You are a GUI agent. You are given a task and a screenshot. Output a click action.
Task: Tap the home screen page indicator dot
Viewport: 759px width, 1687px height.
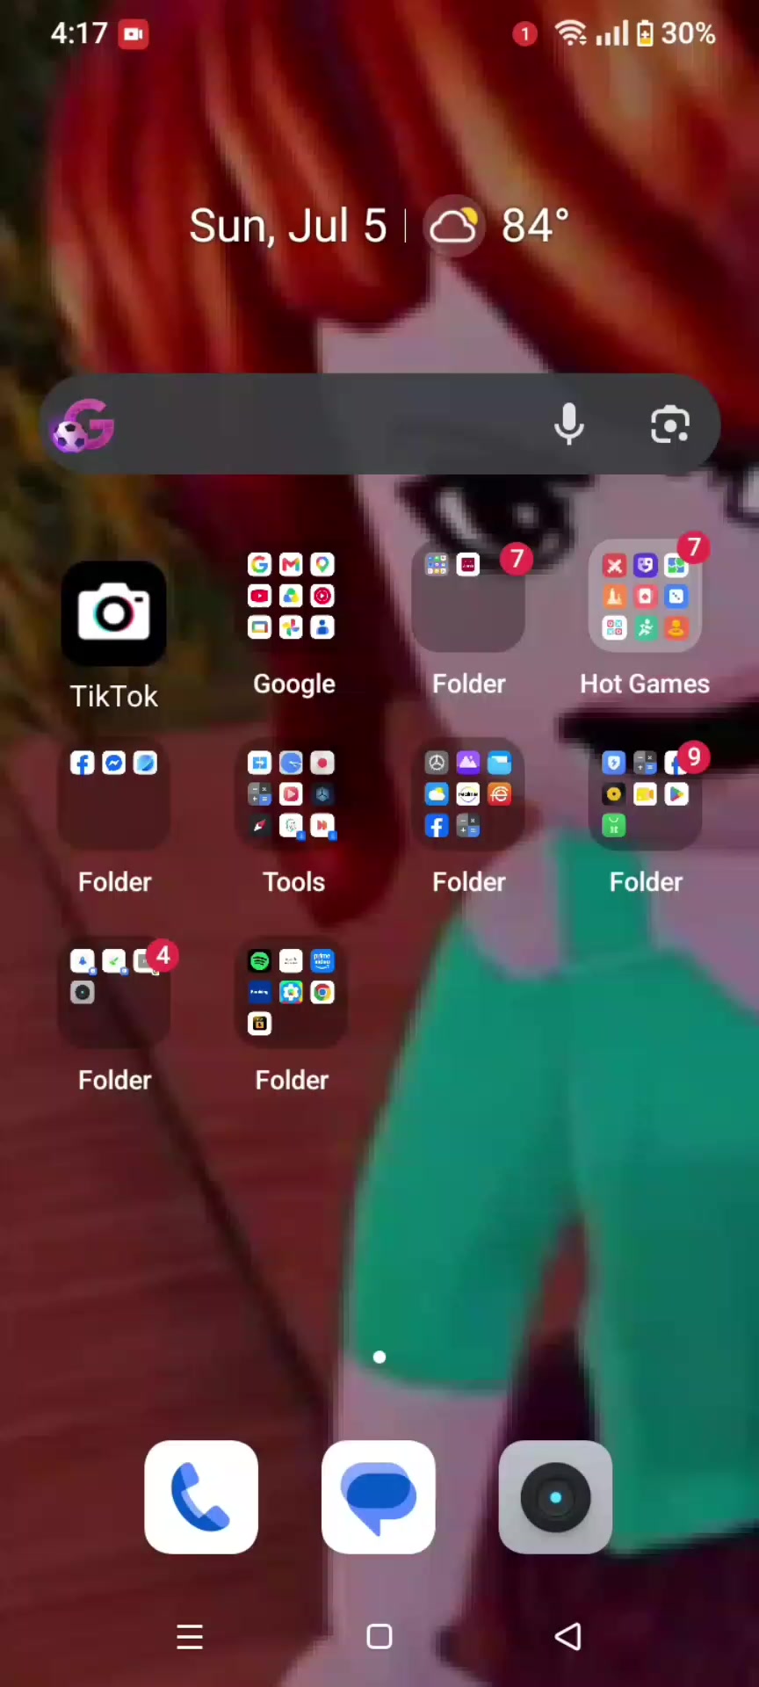(x=379, y=1358)
